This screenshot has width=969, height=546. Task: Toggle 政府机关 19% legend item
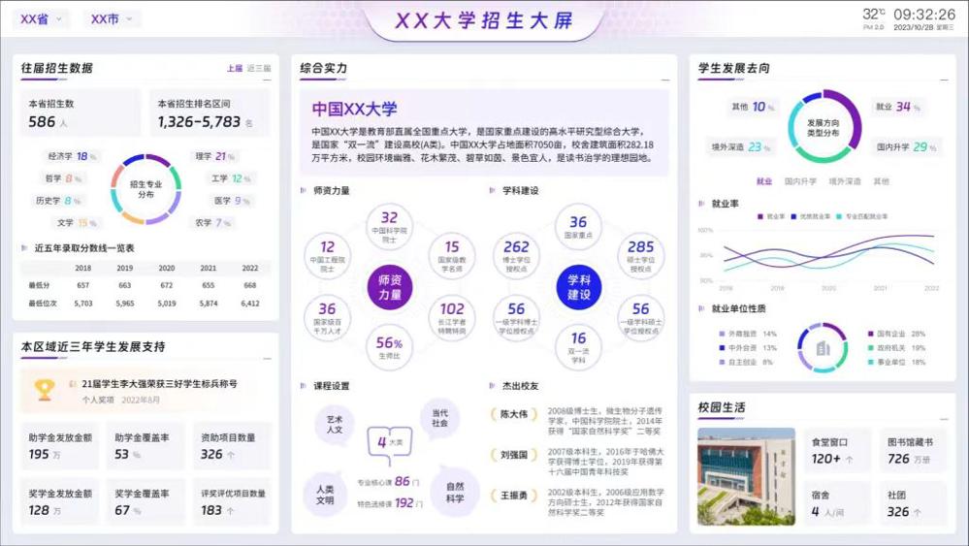click(896, 348)
